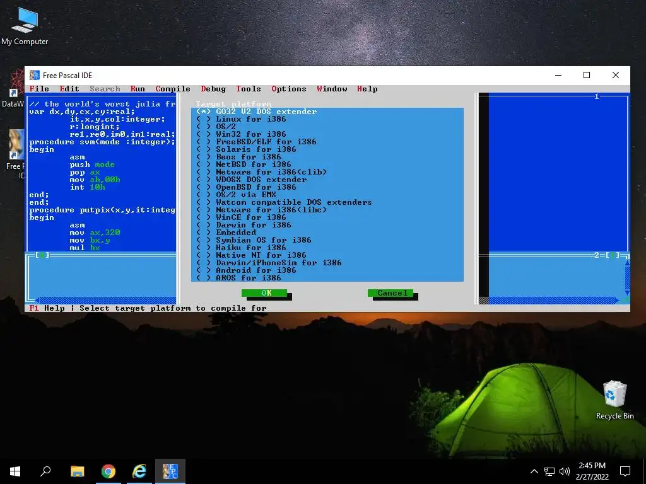
Task: Open the Windows Start menu
Action: tap(15, 471)
